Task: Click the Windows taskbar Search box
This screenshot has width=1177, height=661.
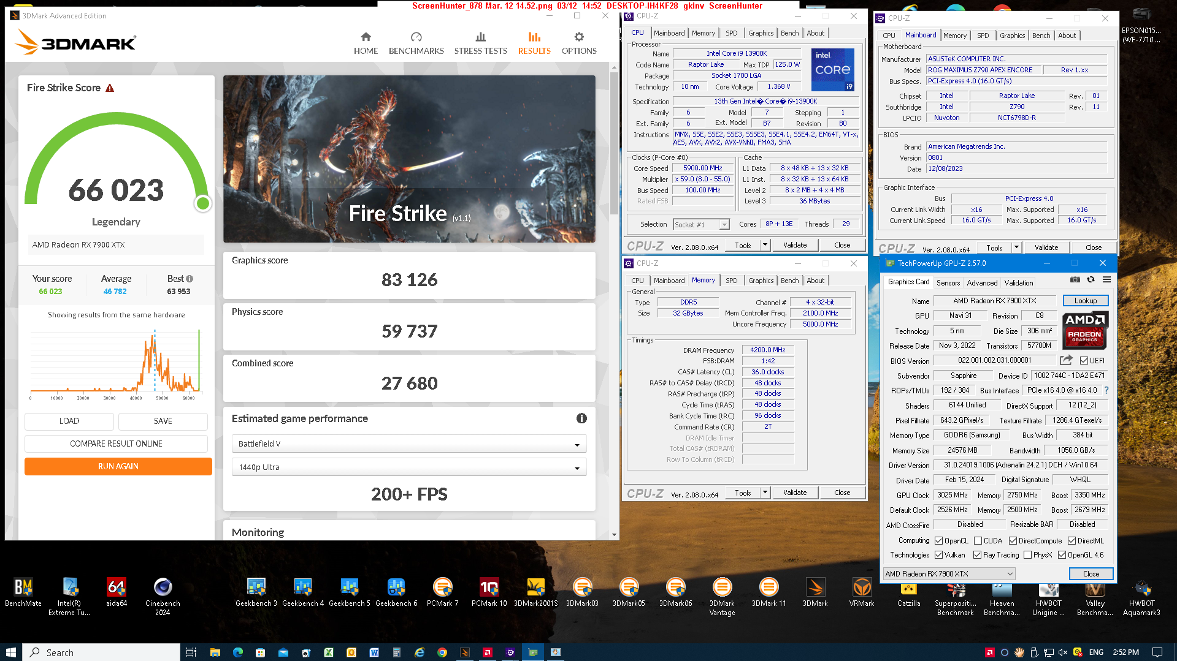Action: click(x=102, y=652)
